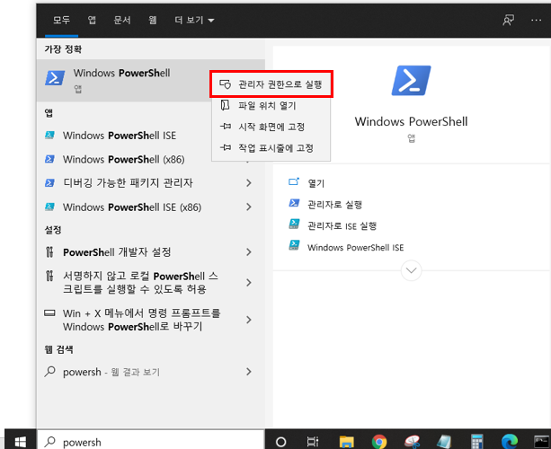Click pin icon beside 시작 화면에 고정
The image size is (551, 449).
pos(226,127)
